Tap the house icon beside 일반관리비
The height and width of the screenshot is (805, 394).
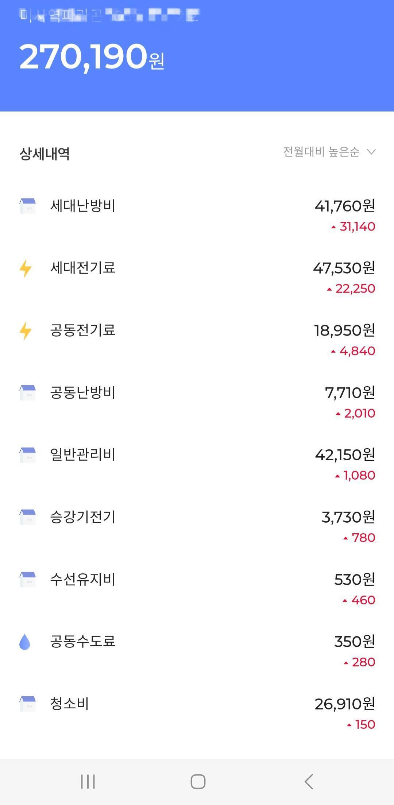pyautogui.click(x=27, y=455)
